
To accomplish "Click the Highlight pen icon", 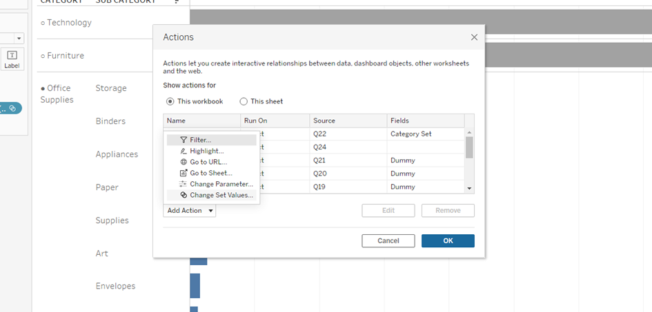I will click(x=184, y=151).
